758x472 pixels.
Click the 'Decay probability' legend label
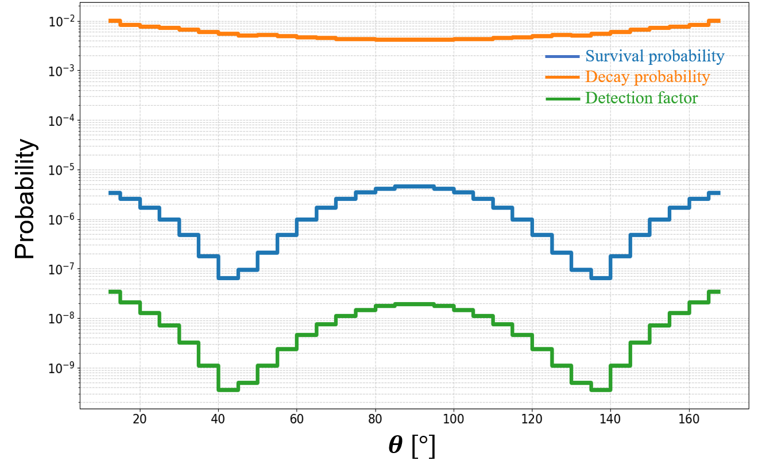(648, 77)
